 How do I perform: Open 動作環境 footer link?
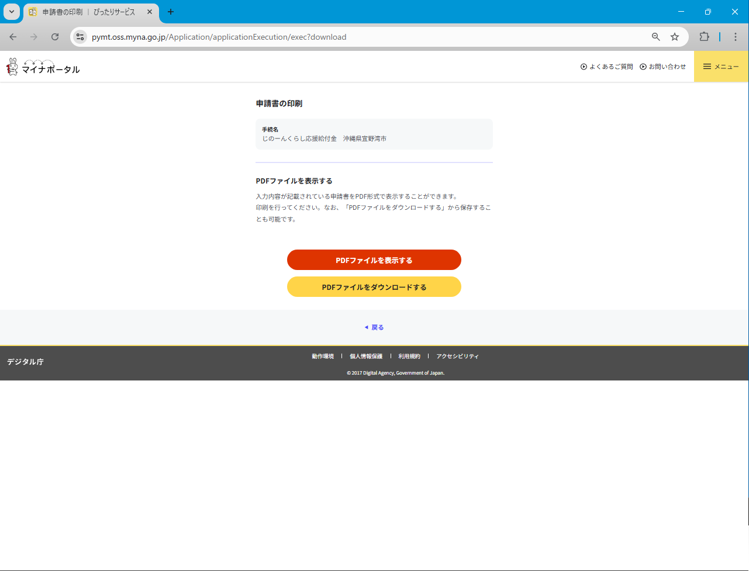[x=323, y=356]
